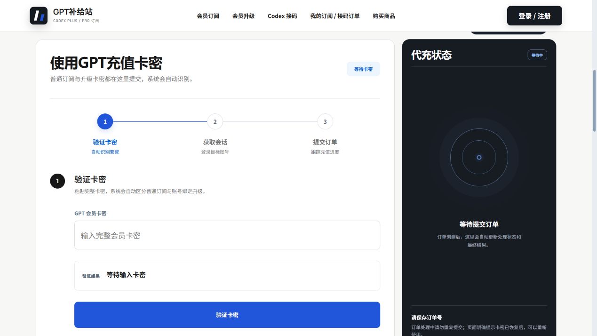
Task: Select step 1 circle in the stepper
Action: pyautogui.click(x=105, y=121)
